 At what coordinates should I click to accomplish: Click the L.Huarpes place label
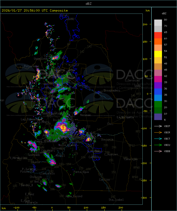pyautogui.click(x=111, y=154)
